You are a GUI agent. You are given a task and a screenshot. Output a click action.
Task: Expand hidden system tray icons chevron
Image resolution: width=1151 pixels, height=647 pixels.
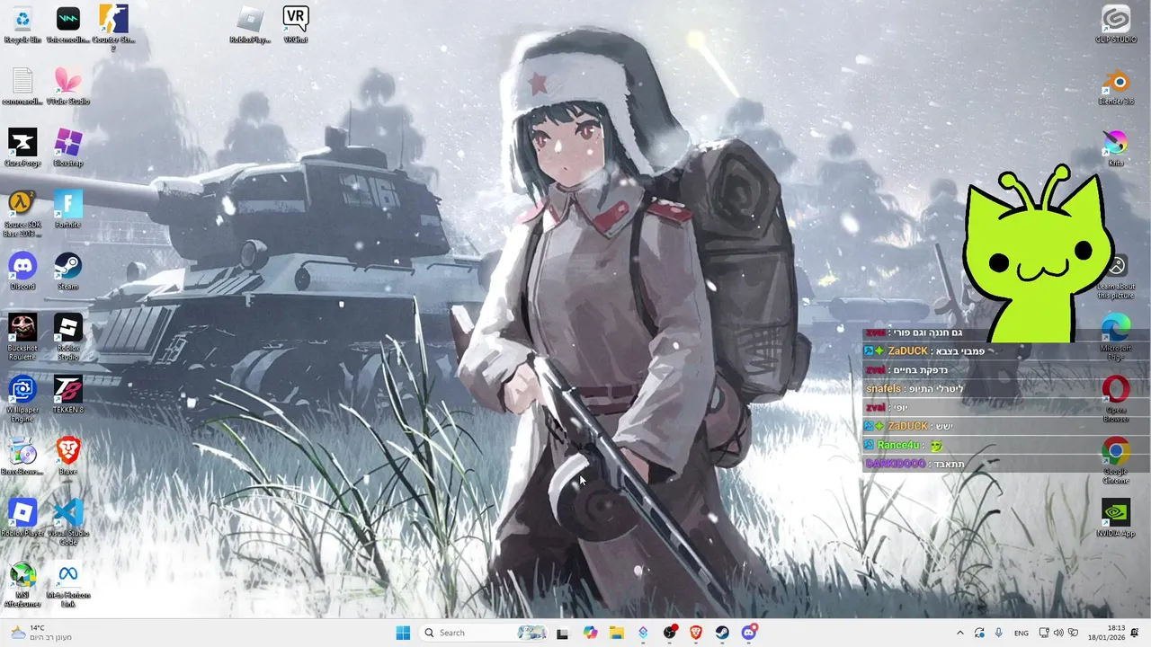click(959, 633)
